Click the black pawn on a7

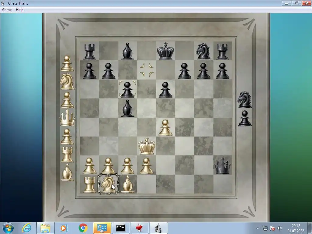(x=89, y=71)
